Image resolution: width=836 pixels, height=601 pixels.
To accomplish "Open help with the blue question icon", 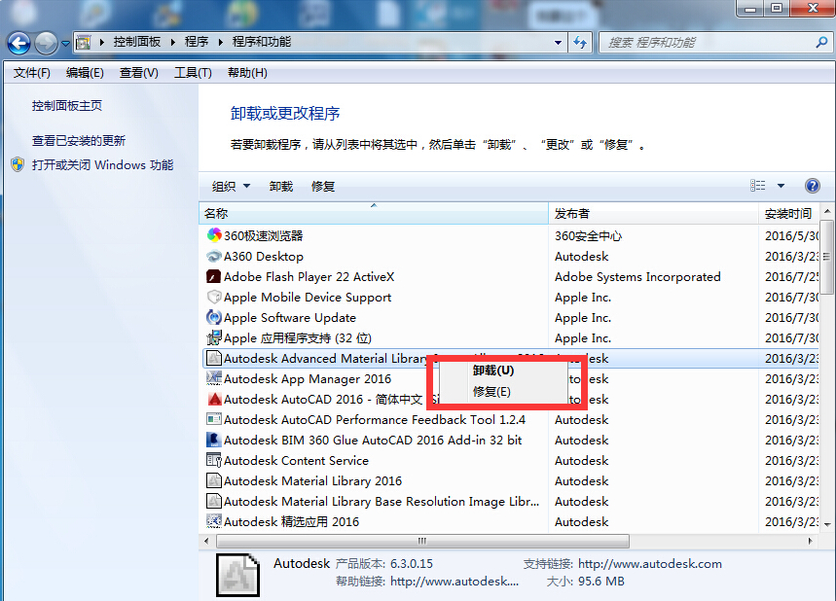I will click(812, 186).
